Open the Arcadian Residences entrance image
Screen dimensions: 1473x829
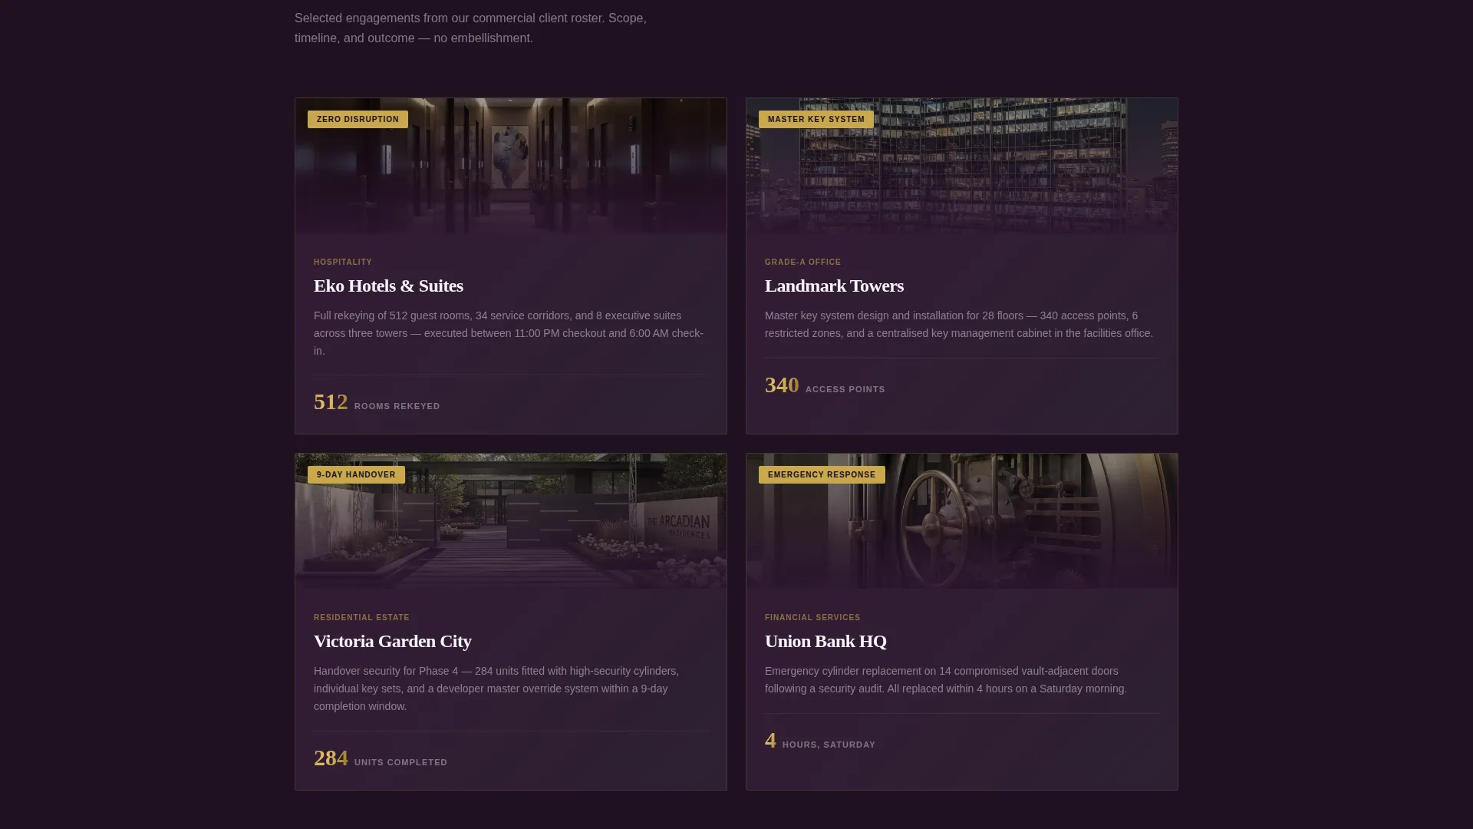coord(511,521)
